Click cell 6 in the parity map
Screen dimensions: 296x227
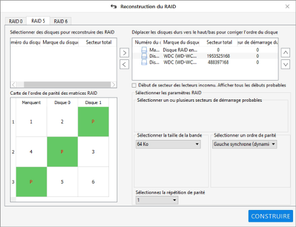pyautogui.click(x=93, y=182)
